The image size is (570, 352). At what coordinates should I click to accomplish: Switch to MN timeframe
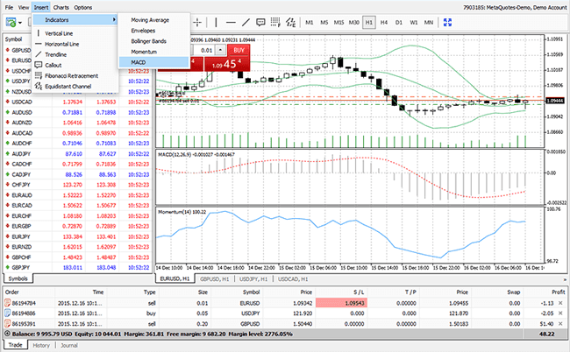[429, 23]
